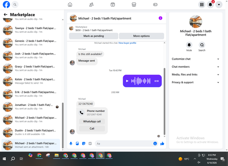The width and height of the screenshot is (228, 166).
Task: Click Michael's profile picture in side panel
Action: (x=196, y=21)
